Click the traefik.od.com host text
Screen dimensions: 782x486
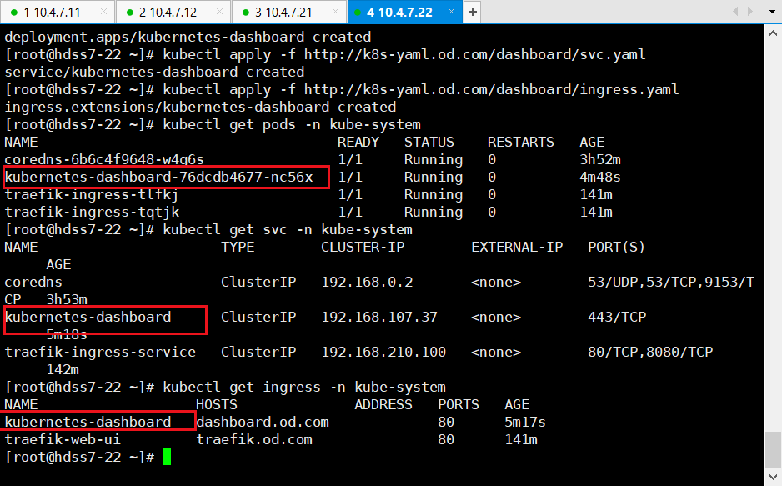pyautogui.click(x=254, y=439)
